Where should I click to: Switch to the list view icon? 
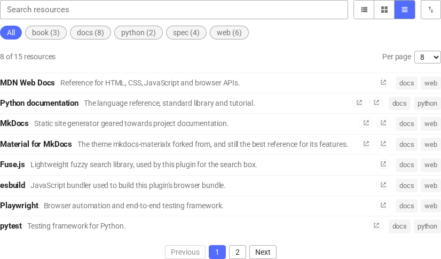[x=364, y=10]
